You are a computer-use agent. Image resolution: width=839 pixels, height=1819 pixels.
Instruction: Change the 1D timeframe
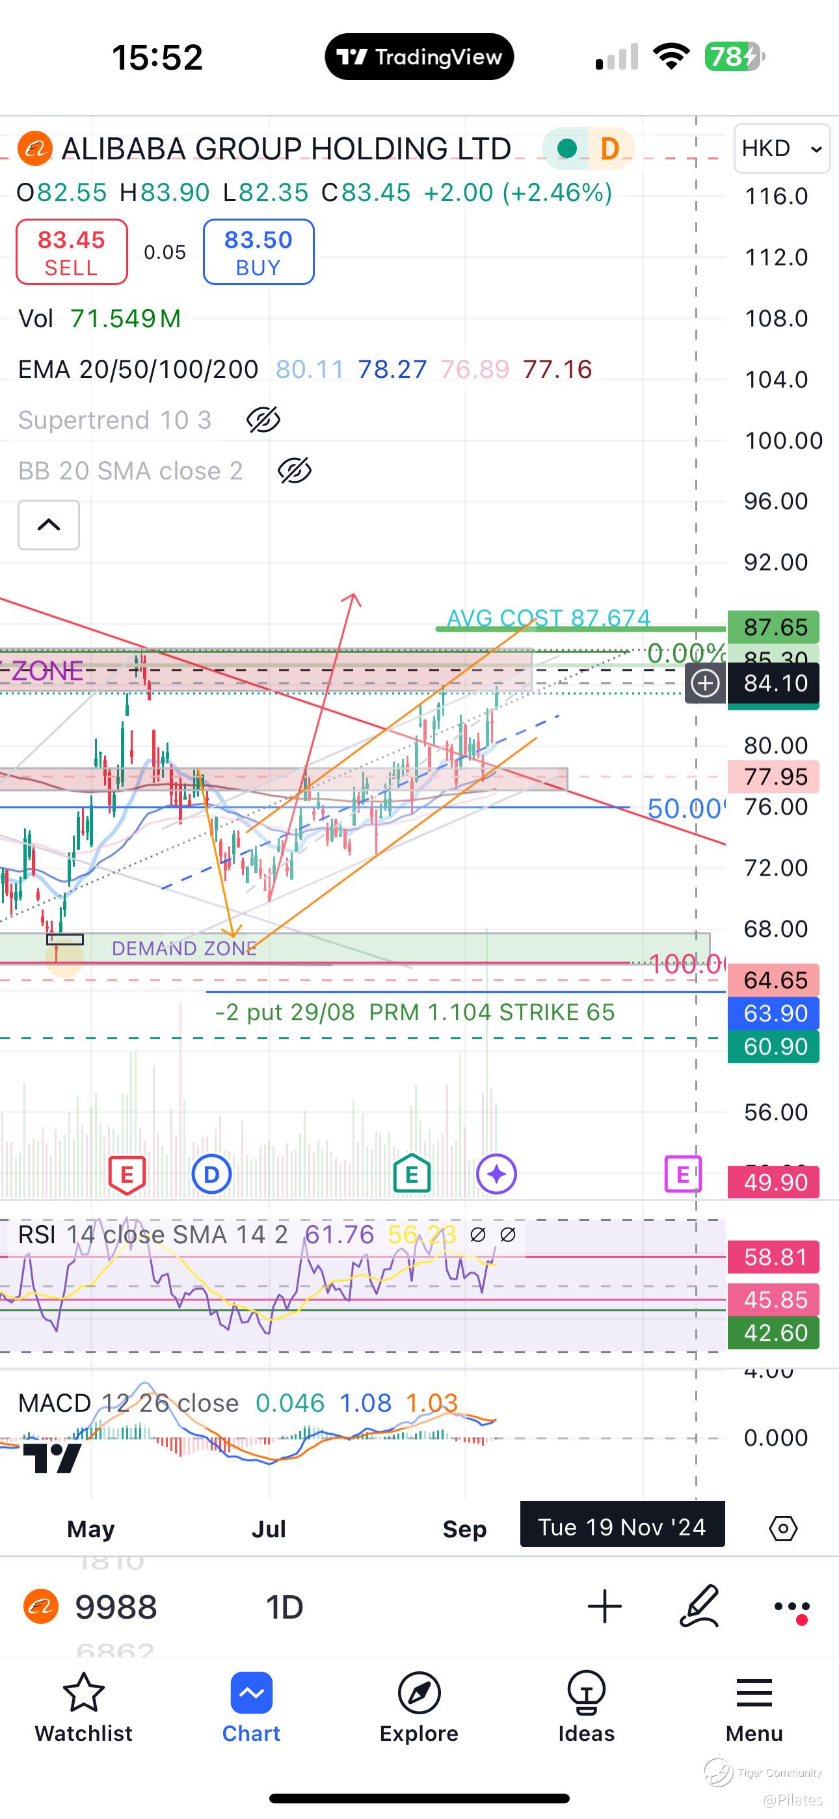click(x=284, y=1607)
